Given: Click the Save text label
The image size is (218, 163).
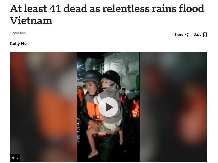Looking at the screenshot, I should click(198, 35).
